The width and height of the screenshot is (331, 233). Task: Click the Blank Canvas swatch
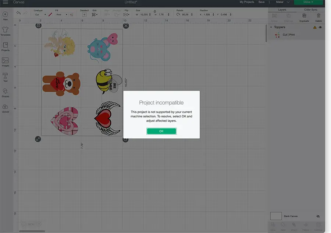pos(276,216)
